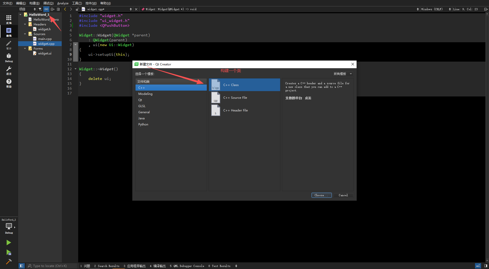The height and width of the screenshot is (269, 489).
Task: Open the 问题 output pane
Action: [x=85, y=266]
